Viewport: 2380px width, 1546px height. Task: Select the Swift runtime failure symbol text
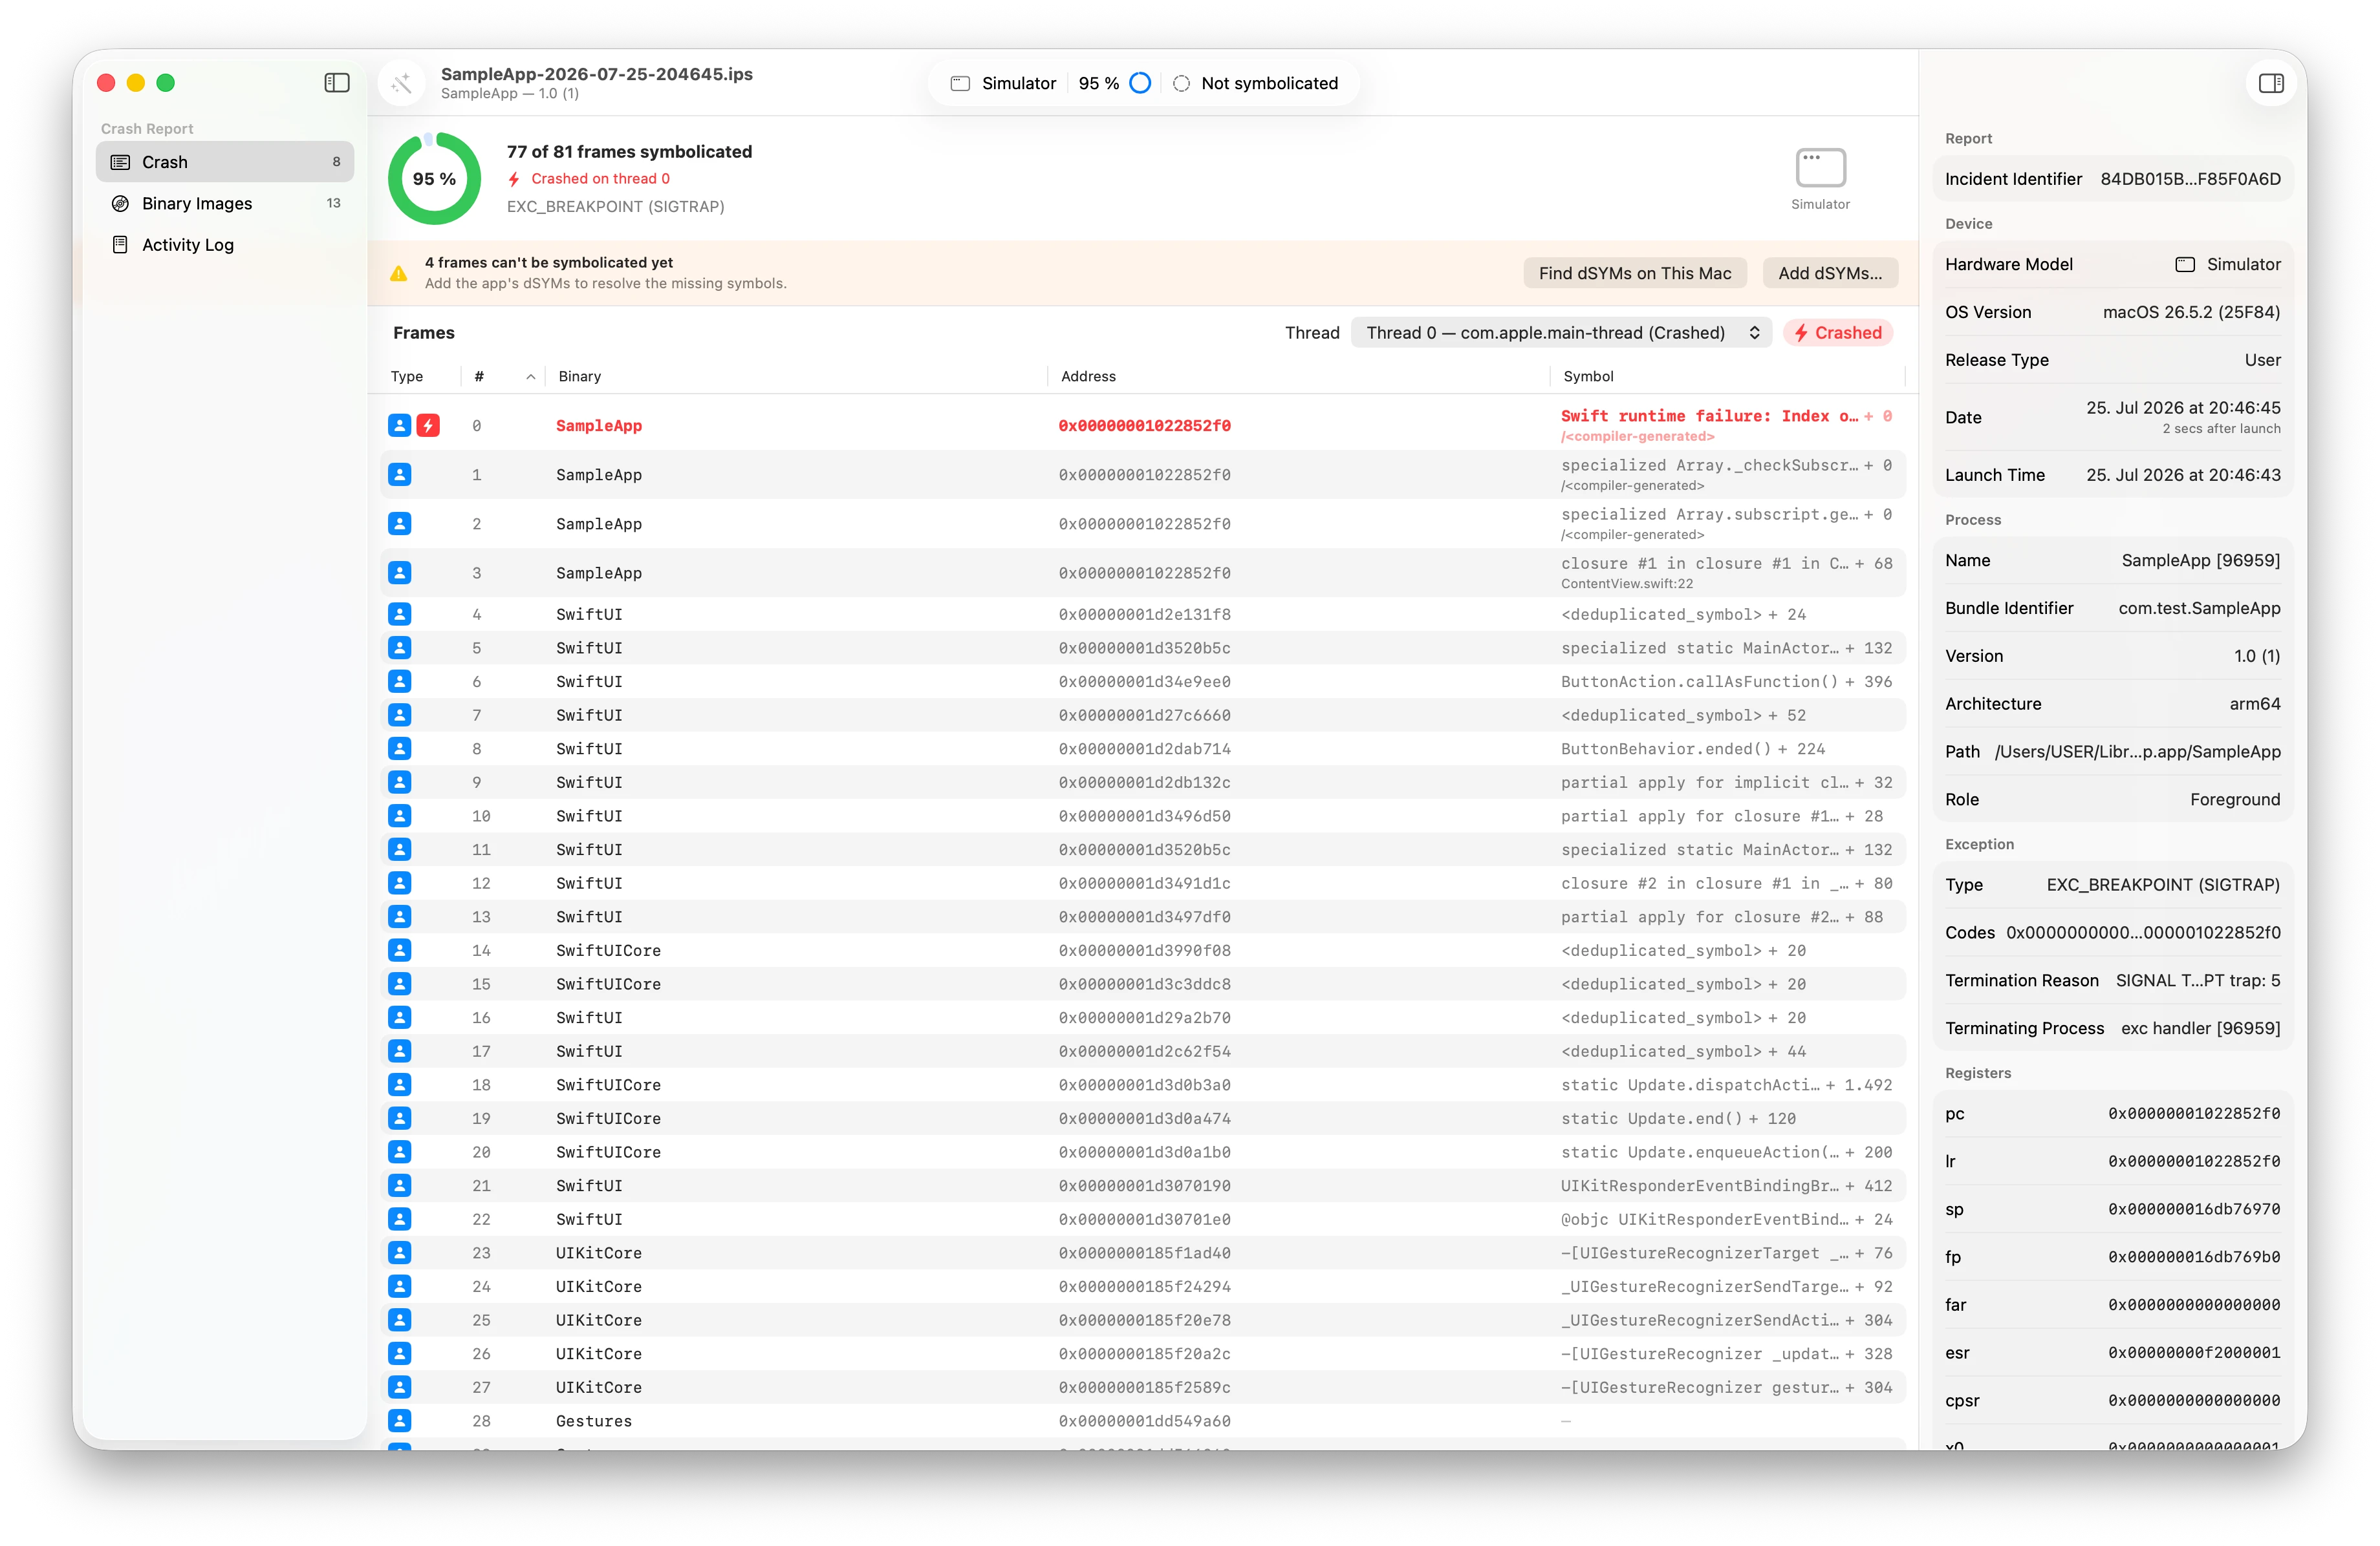[1709, 416]
